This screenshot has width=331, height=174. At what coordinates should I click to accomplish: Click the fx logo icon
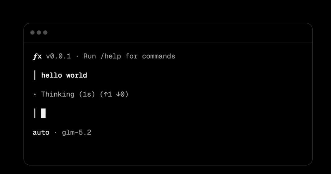coord(37,56)
